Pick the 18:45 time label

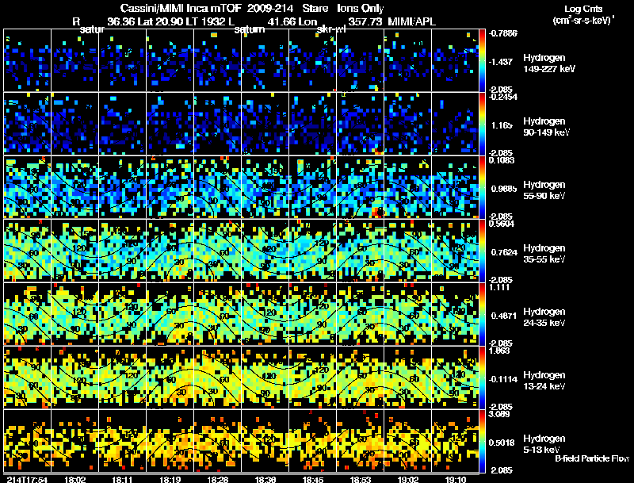pos(313,479)
